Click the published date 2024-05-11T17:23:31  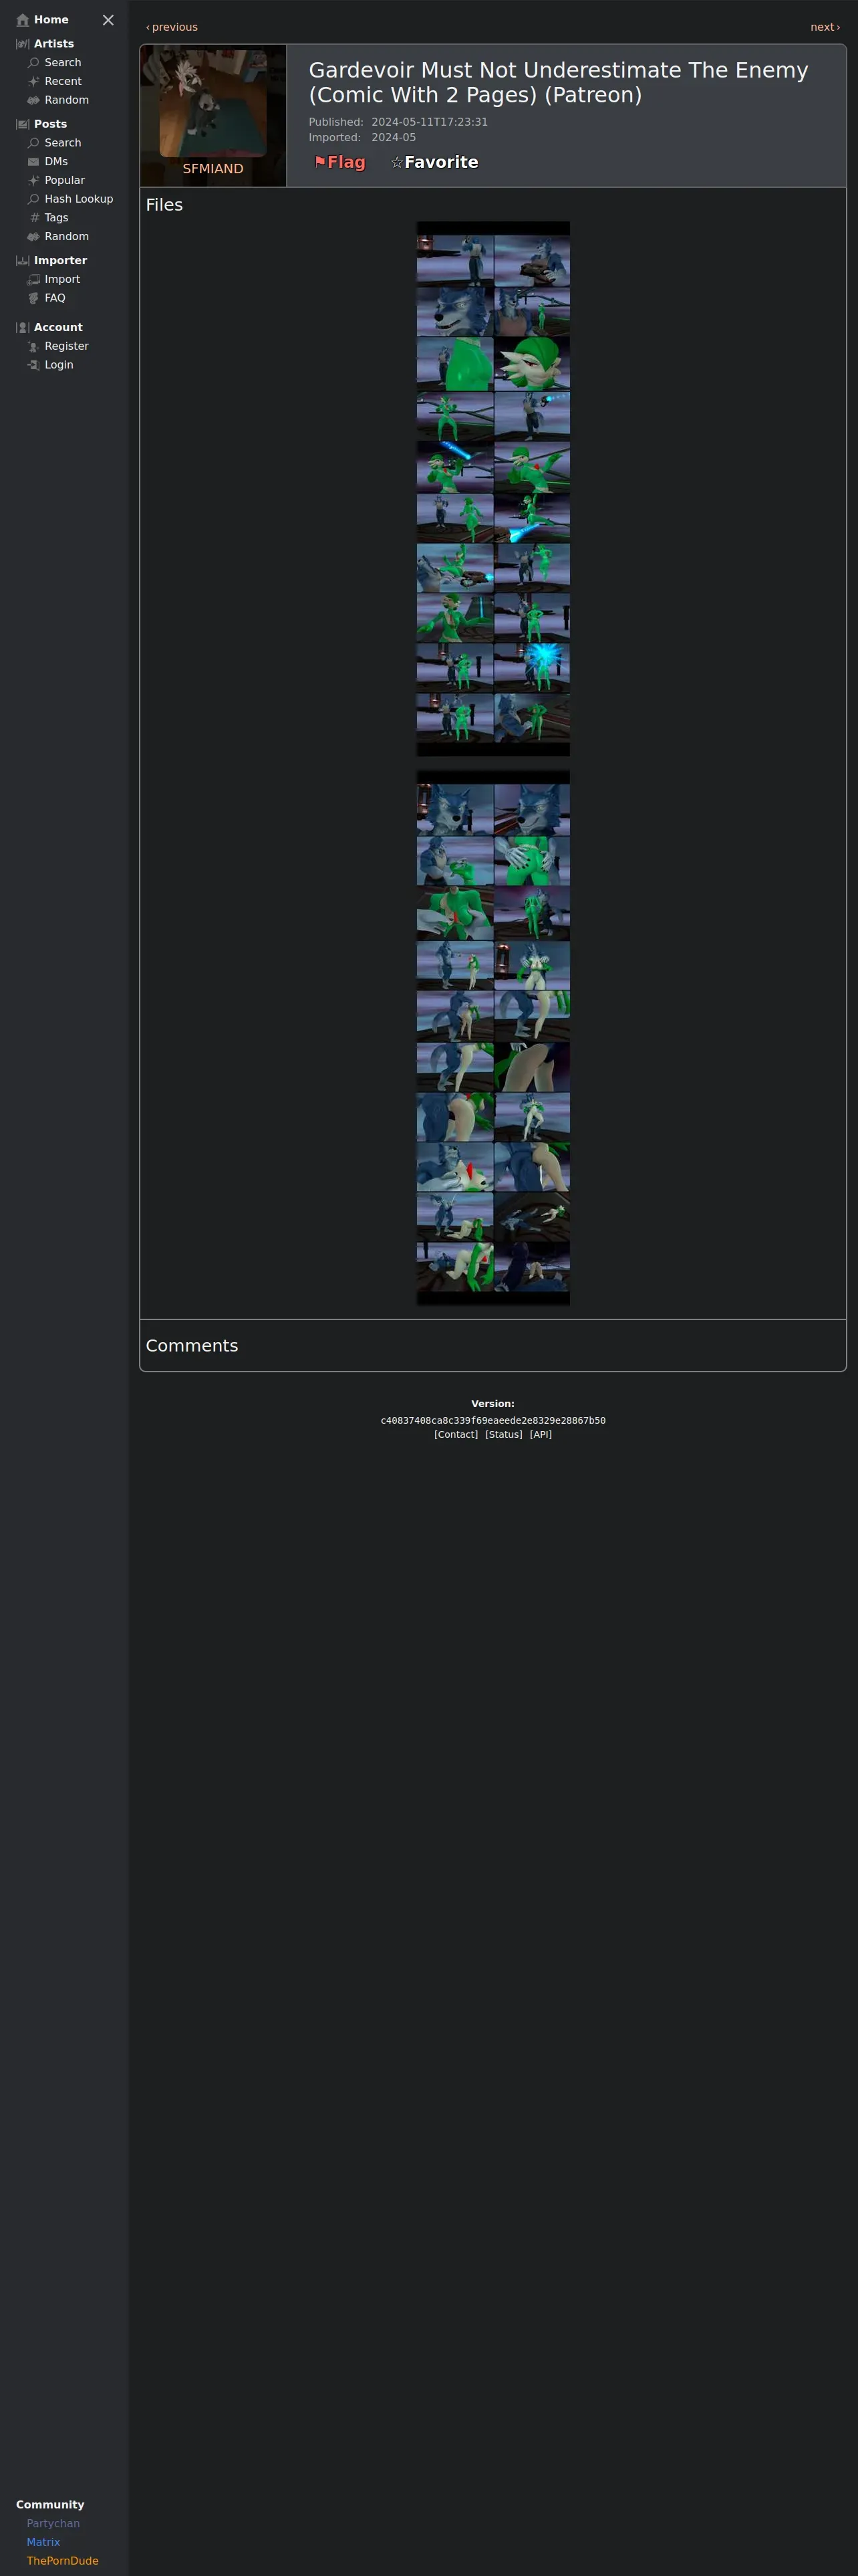pyautogui.click(x=430, y=122)
